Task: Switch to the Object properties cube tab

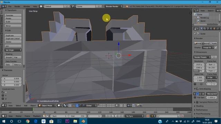Action: tap(214, 29)
